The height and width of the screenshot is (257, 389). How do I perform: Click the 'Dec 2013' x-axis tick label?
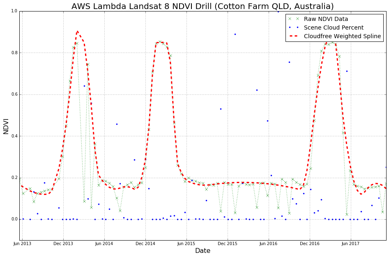(x=63, y=243)
